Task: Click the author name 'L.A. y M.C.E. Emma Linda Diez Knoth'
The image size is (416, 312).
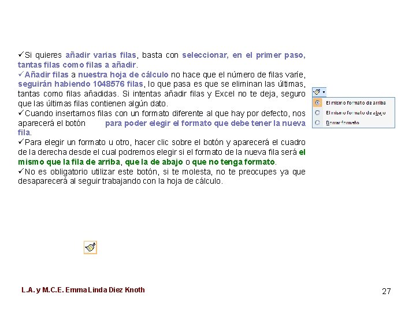Action: [83, 289]
